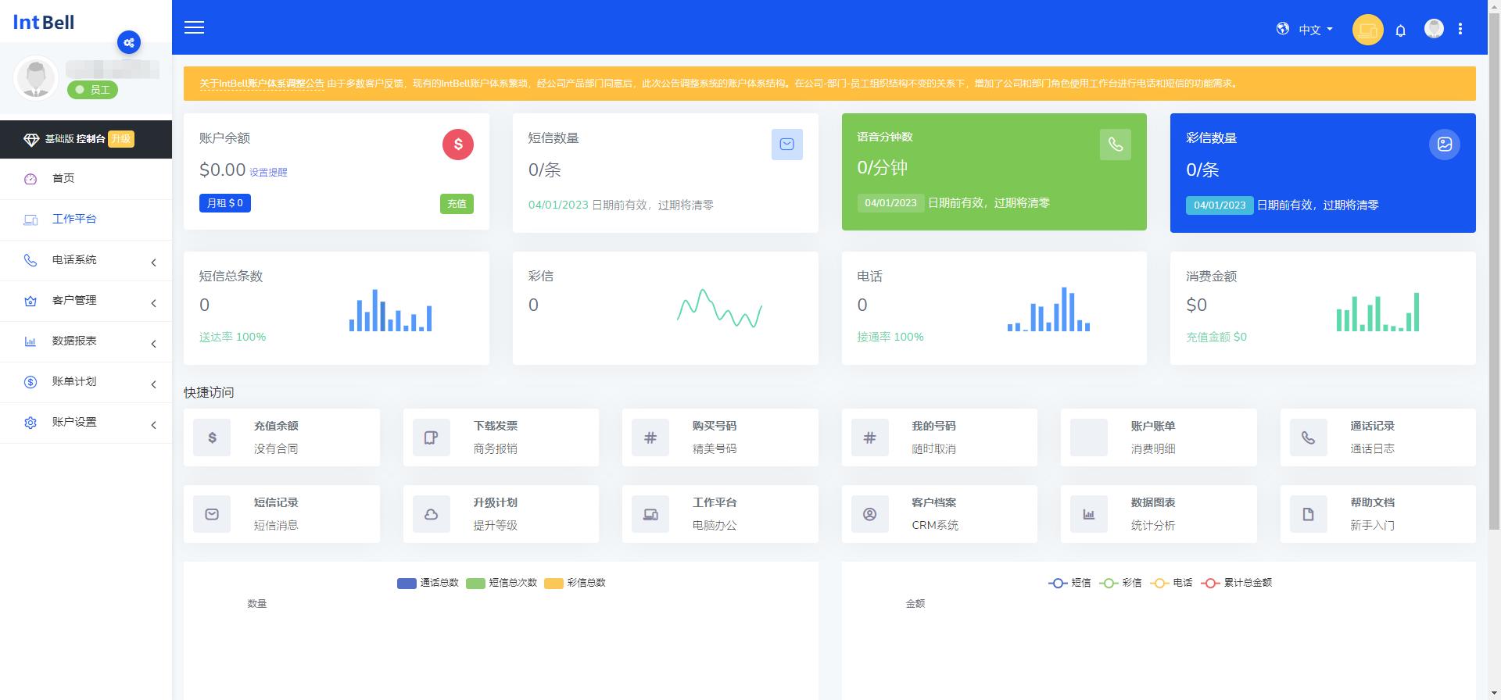The image size is (1501, 700).
Task: Click the 升级 upgrade badge
Action: 121,139
